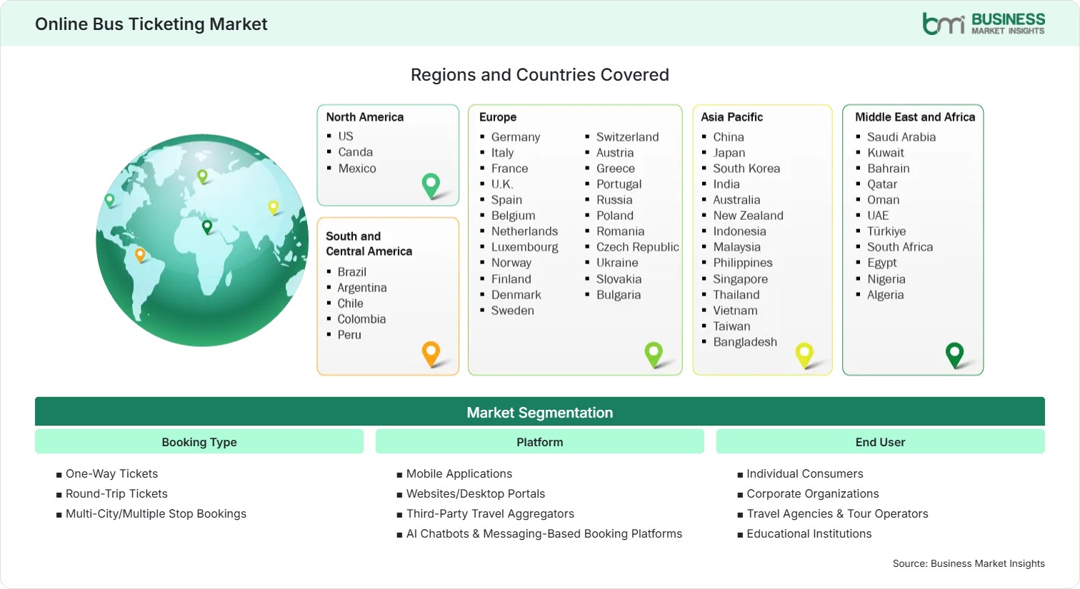The image size is (1080, 589).
Task: Click 'Websites/Desktop Portals' under Platform
Action: coord(476,494)
